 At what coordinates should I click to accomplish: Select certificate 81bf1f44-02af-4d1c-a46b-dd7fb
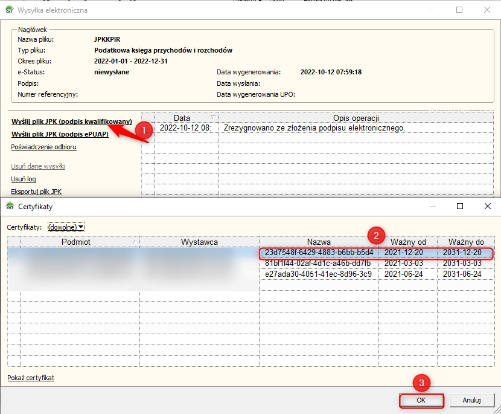click(x=318, y=264)
